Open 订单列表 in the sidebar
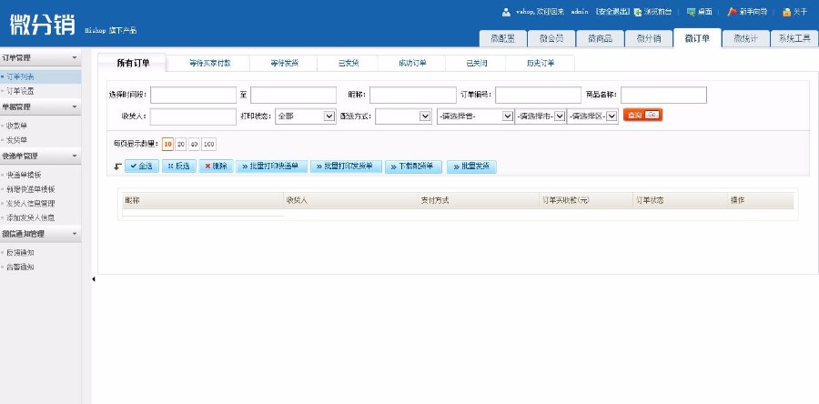Image resolution: width=819 pixels, height=404 pixels. 20,76
